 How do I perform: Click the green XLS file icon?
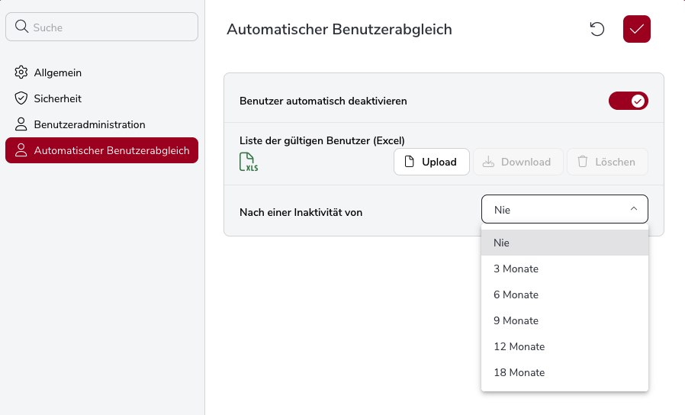click(249, 162)
